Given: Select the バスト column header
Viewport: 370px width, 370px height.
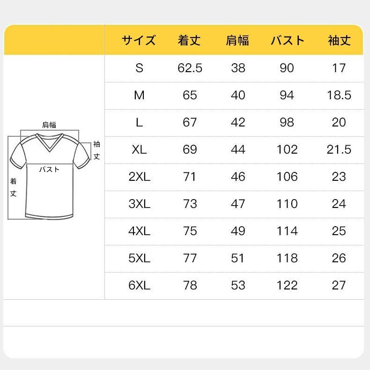Looking at the screenshot, I should pos(288,40).
